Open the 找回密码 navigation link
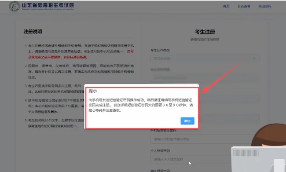Screen dimensions: 286x172 pos(264,6)
